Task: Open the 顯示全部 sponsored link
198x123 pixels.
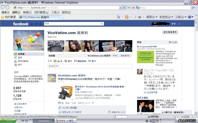Action: (173, 42)
